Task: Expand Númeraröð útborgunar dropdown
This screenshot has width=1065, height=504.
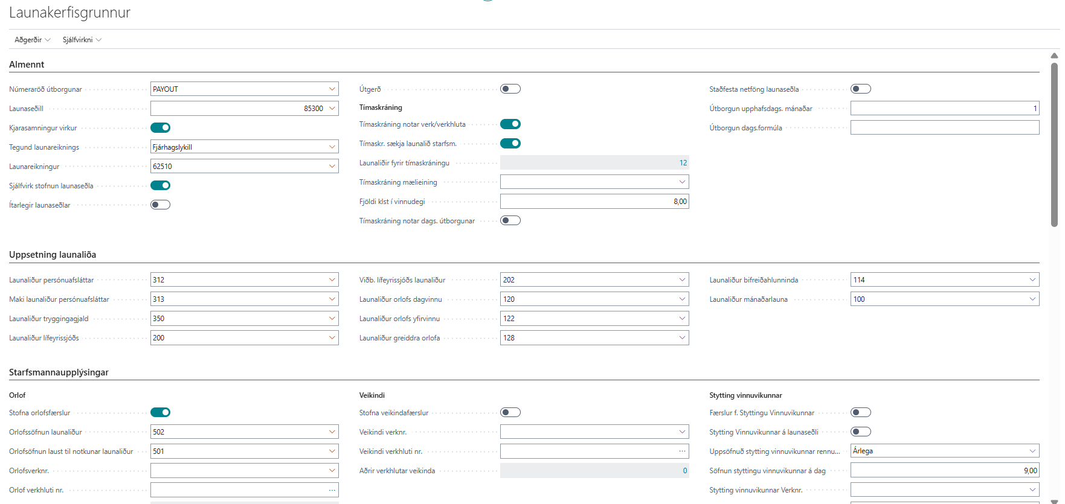Action: 332,89
